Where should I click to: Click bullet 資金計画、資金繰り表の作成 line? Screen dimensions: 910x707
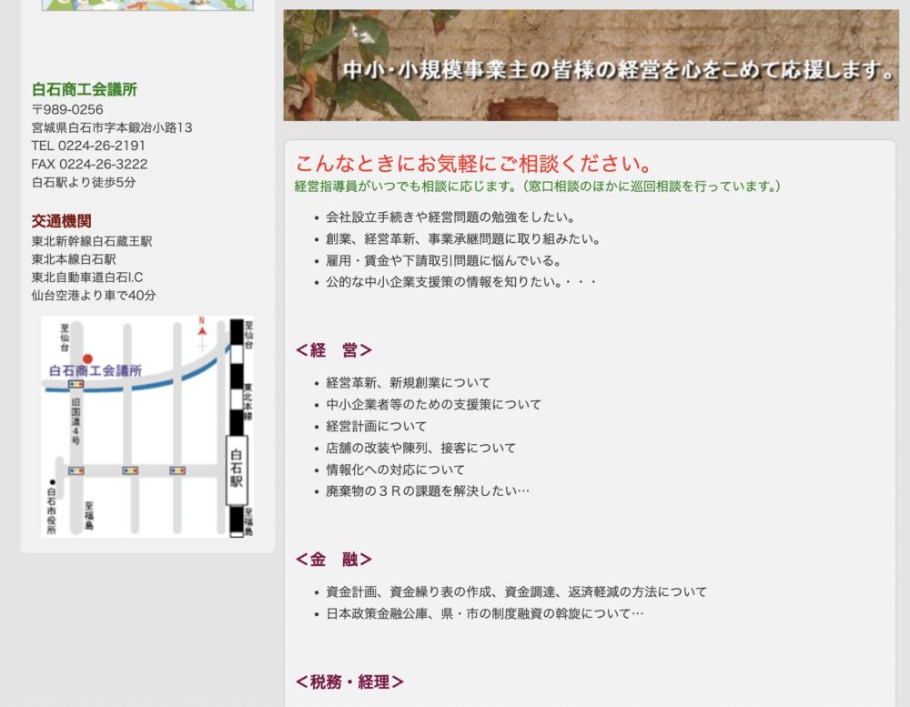pyautogui.click(x=517, y=592)
